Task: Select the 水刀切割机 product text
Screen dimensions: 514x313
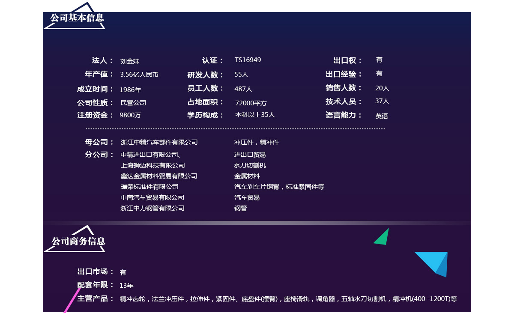Action: pos(250,165)
